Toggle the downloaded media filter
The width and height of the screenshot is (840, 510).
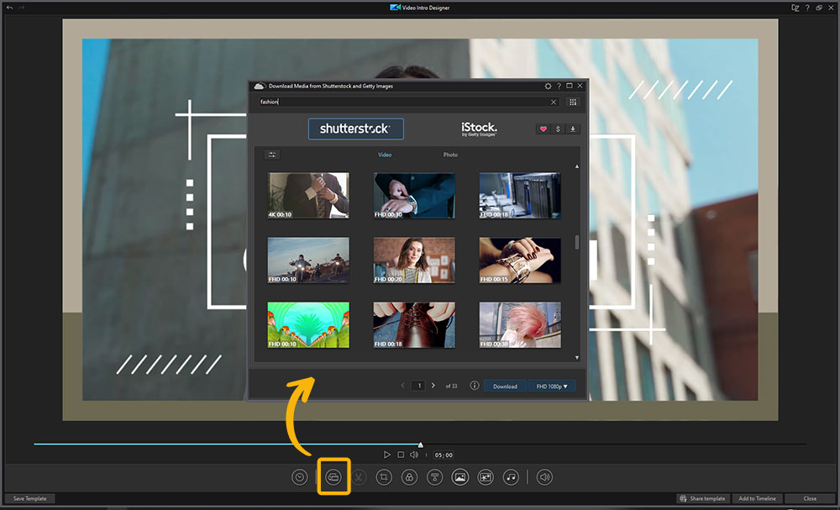point(573,129)
